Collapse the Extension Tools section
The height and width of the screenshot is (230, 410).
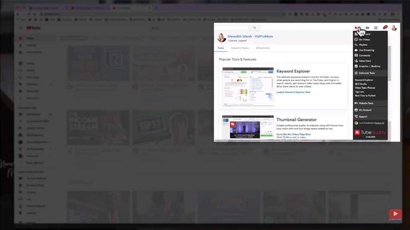370,73
